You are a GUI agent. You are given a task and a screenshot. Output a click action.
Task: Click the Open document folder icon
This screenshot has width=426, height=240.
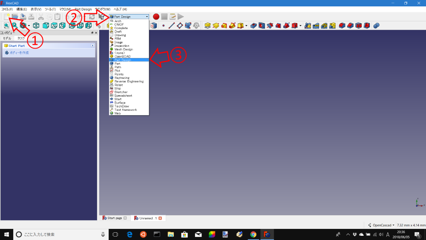coord(15,17)
